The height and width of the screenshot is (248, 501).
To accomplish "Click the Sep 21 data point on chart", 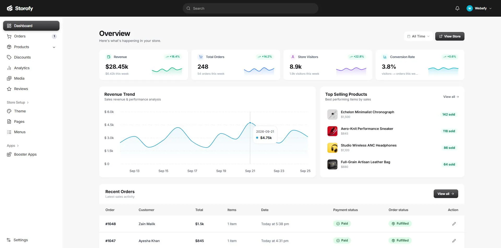I will [250, 123].
